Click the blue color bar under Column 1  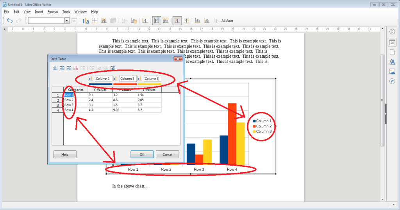(x=100, y=84)
